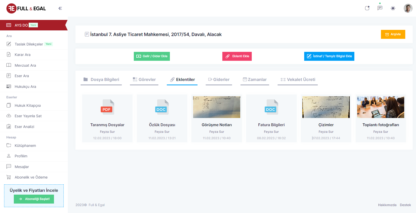The image size is (416, 213).
Task: Click the Arşivle button
Action: click(x=393, y=34)
